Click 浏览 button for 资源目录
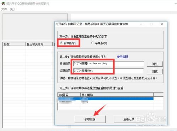Screen dimensions: 177x131 [x=155, y=71]
